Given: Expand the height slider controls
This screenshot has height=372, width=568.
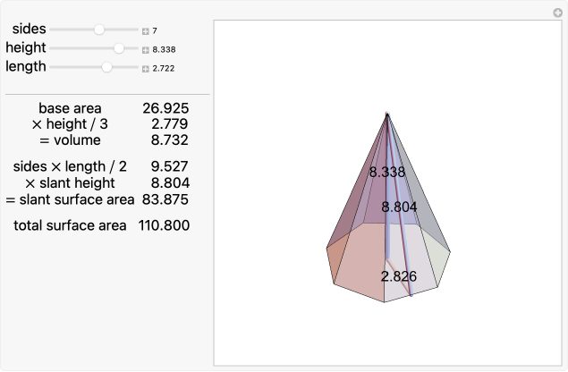Looking at the screenshot, I should [145, 49].
